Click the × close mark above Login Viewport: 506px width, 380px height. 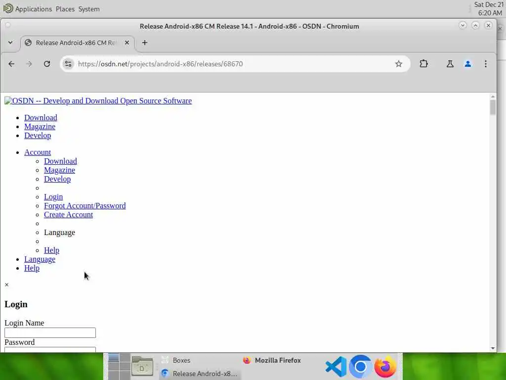pos(6,285)
